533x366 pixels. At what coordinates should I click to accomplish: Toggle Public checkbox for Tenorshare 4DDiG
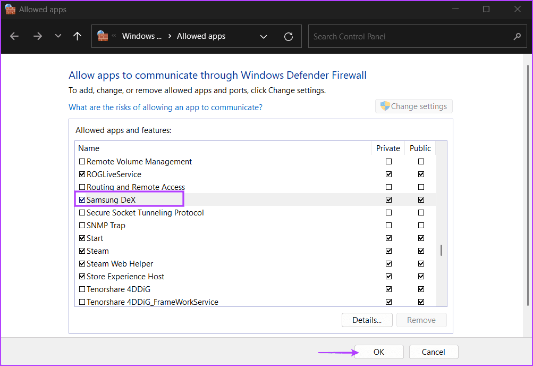click(x=421, y=289)
